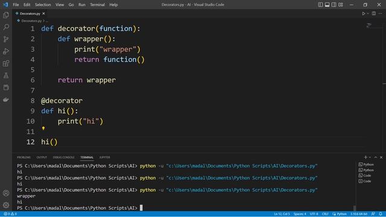Open the Help menu
Viewport: 386px width, 217px height.
113,5
